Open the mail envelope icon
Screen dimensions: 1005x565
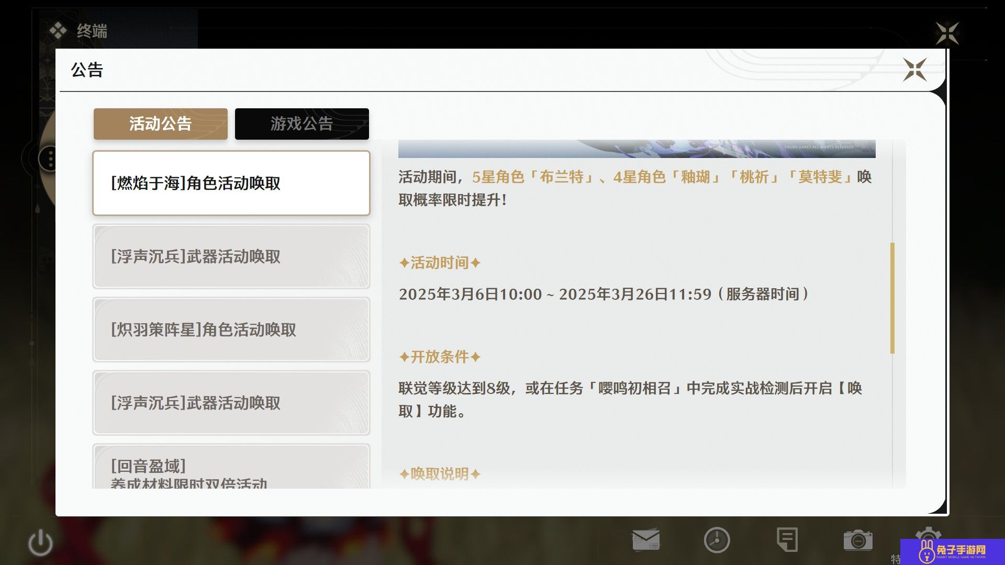point(646,540)
